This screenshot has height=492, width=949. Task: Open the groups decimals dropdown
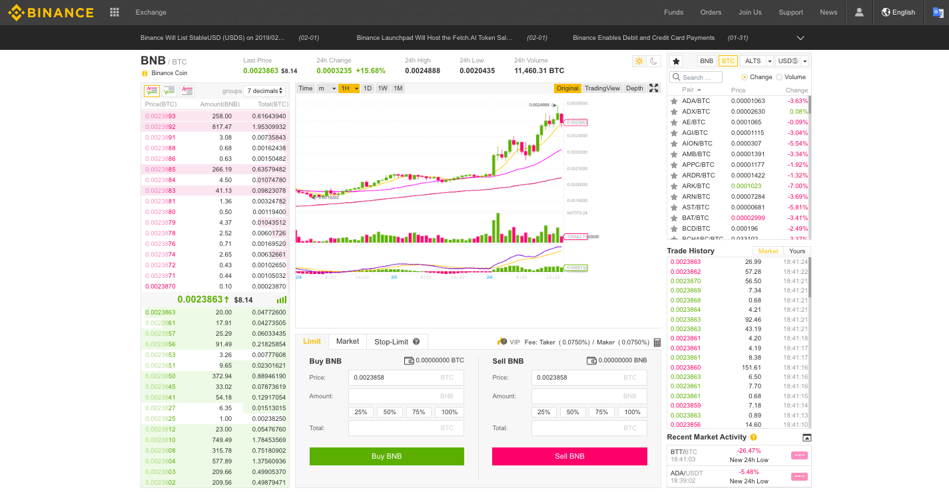(265, 90)
